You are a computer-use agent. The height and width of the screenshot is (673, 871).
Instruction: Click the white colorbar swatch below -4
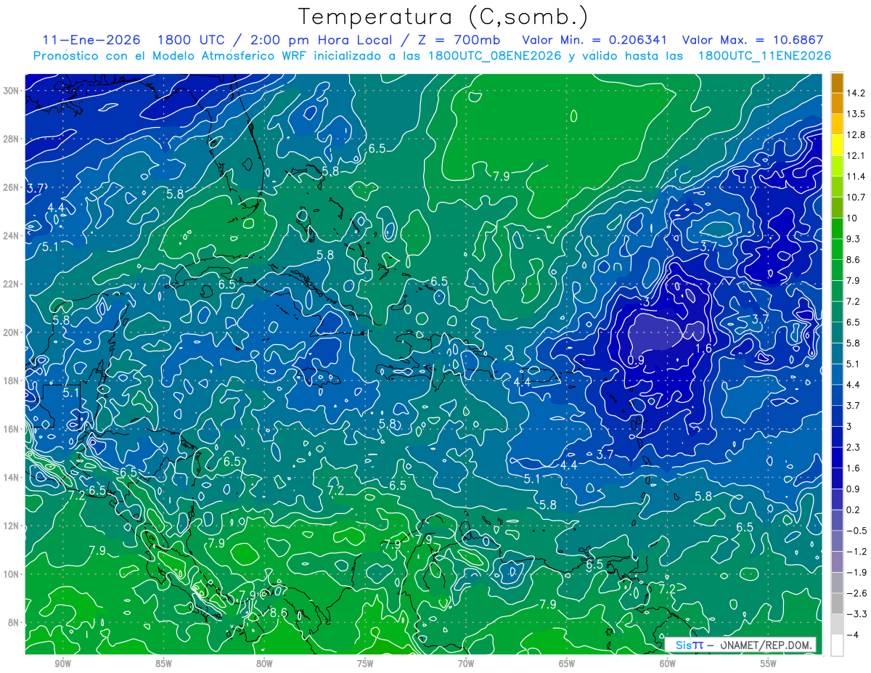tap(837, 645)
